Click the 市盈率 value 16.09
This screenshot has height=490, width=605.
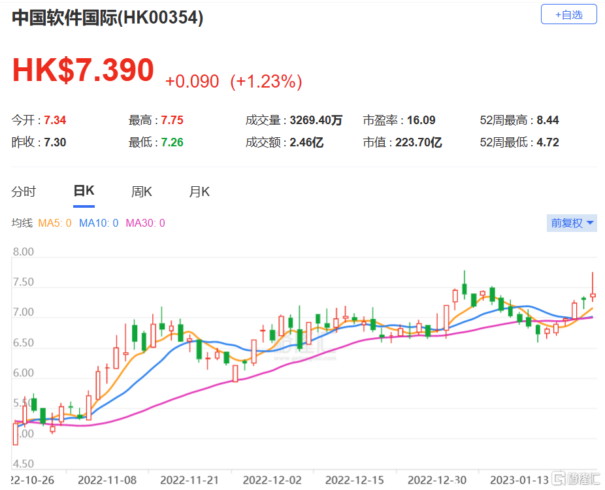pos(421,120)
